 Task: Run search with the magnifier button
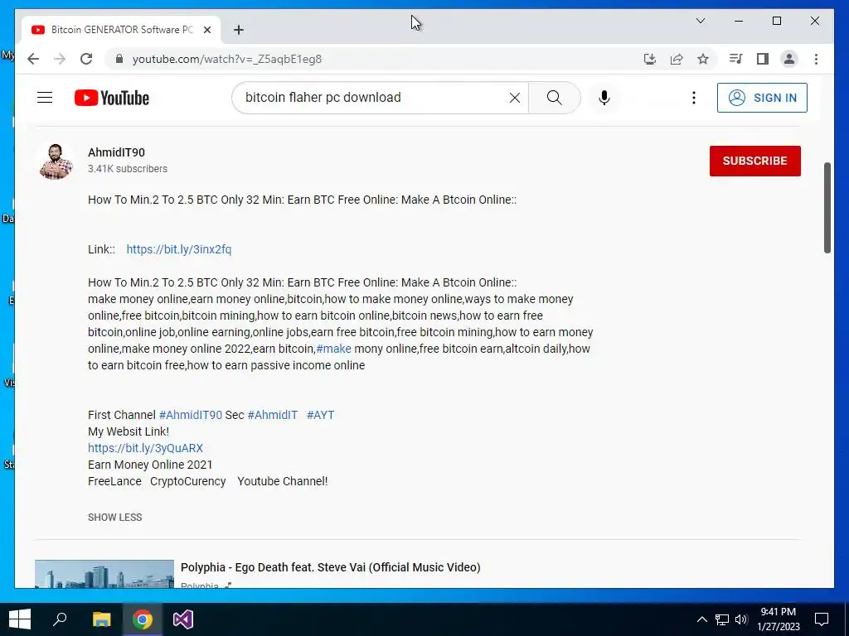click(x=554, y=98)
